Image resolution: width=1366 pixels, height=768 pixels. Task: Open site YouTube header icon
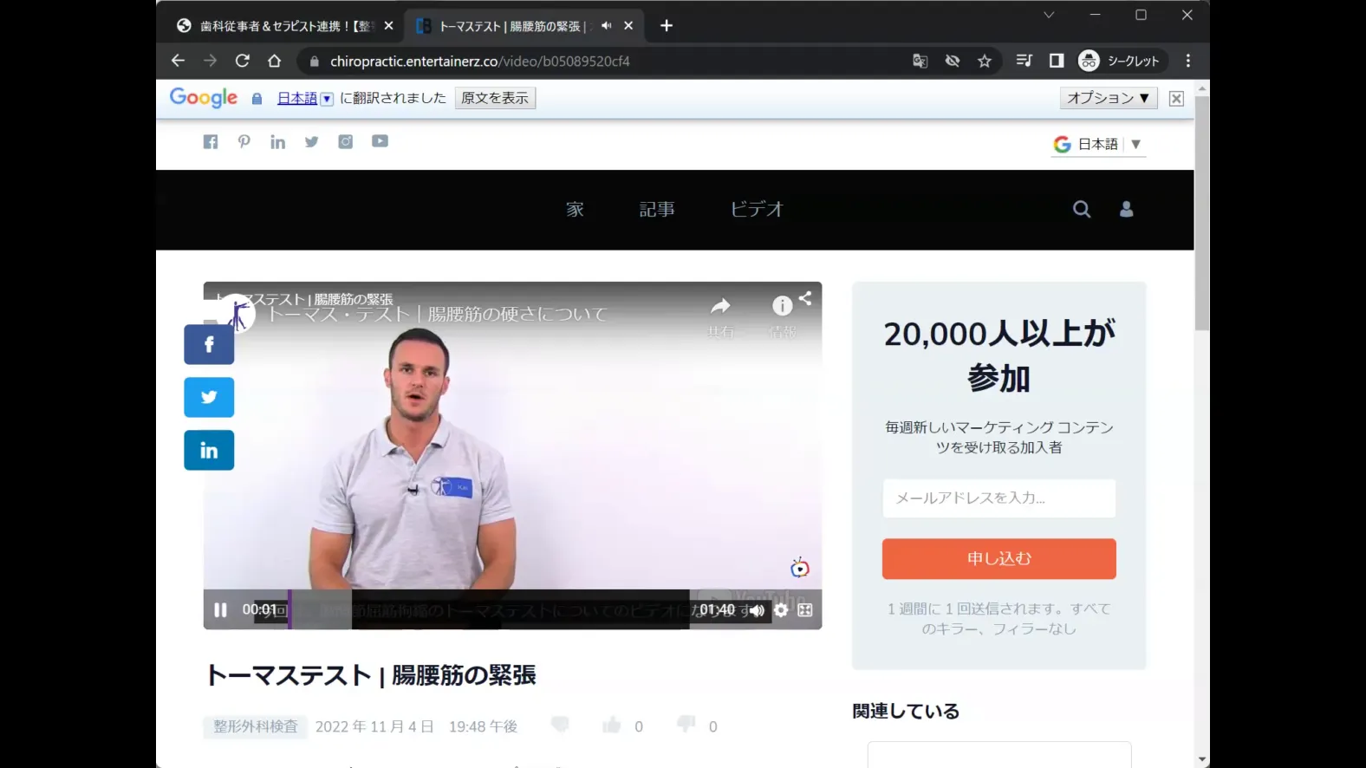pos(380,141)
